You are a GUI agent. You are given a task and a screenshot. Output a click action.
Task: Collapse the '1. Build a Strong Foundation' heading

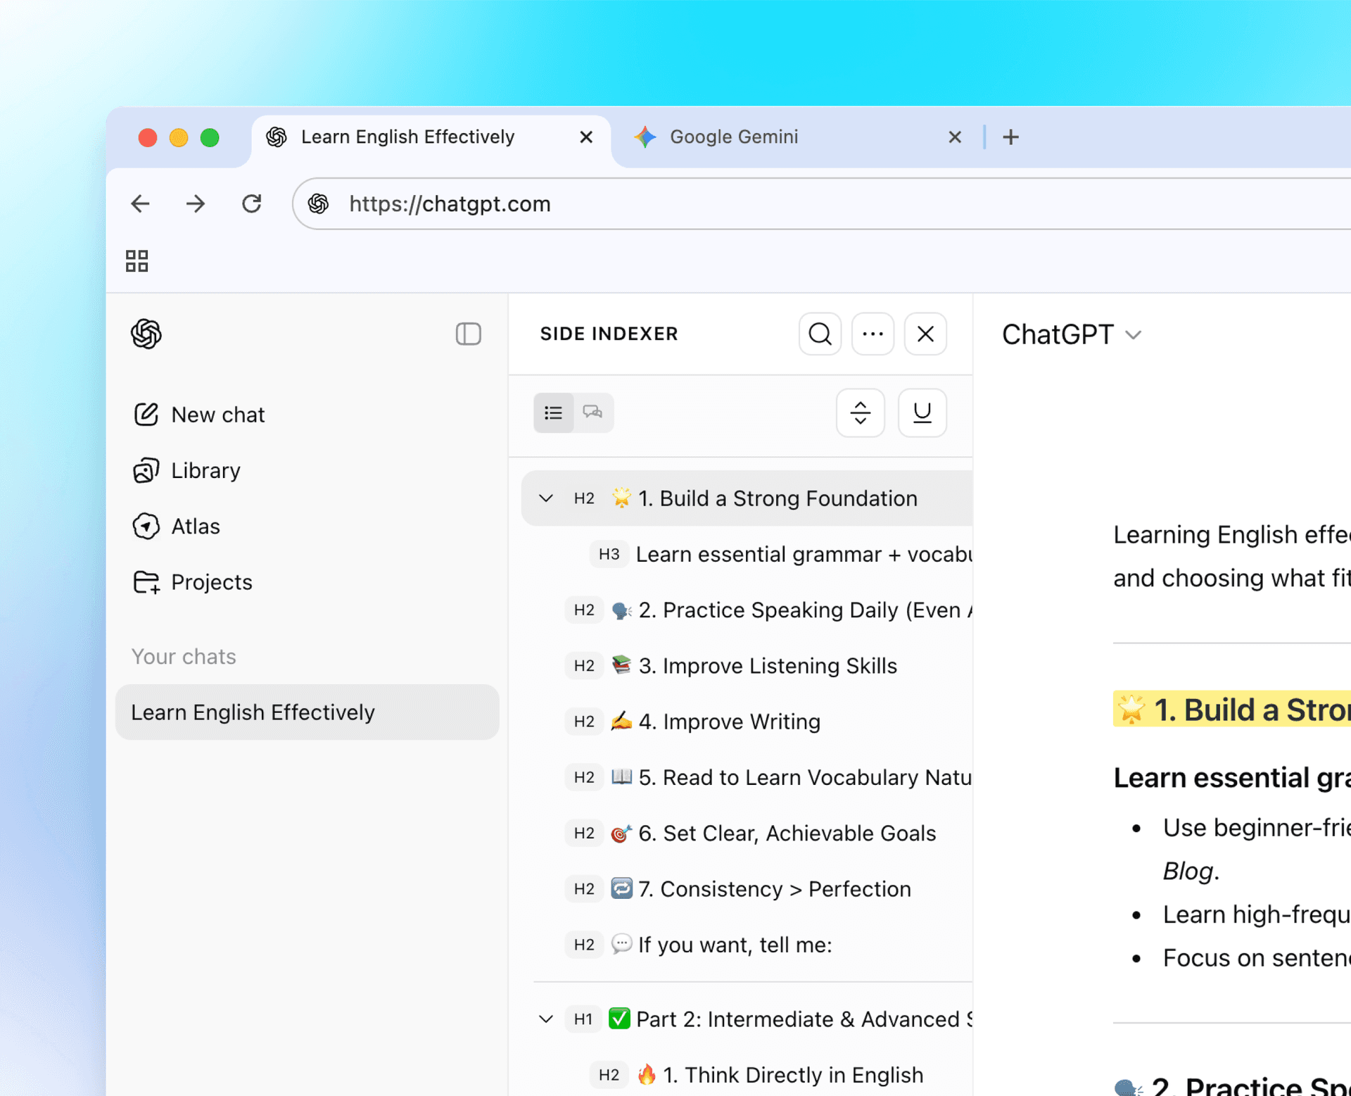[x=545, y=498]
